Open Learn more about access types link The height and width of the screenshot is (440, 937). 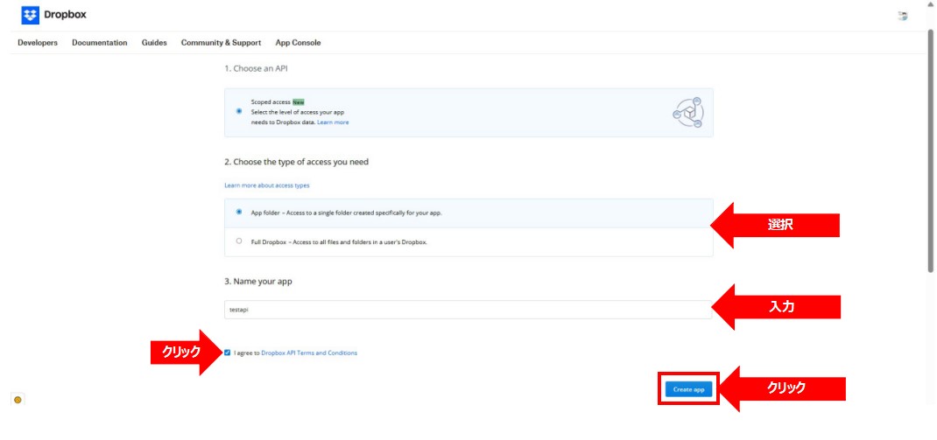266,185
